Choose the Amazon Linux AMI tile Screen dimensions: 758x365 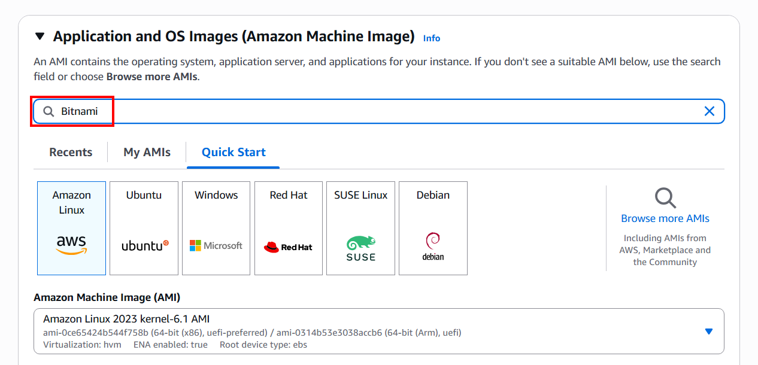(71, 229)
